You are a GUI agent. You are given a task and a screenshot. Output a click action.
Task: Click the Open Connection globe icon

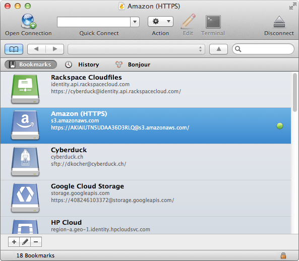pos(28,21)
